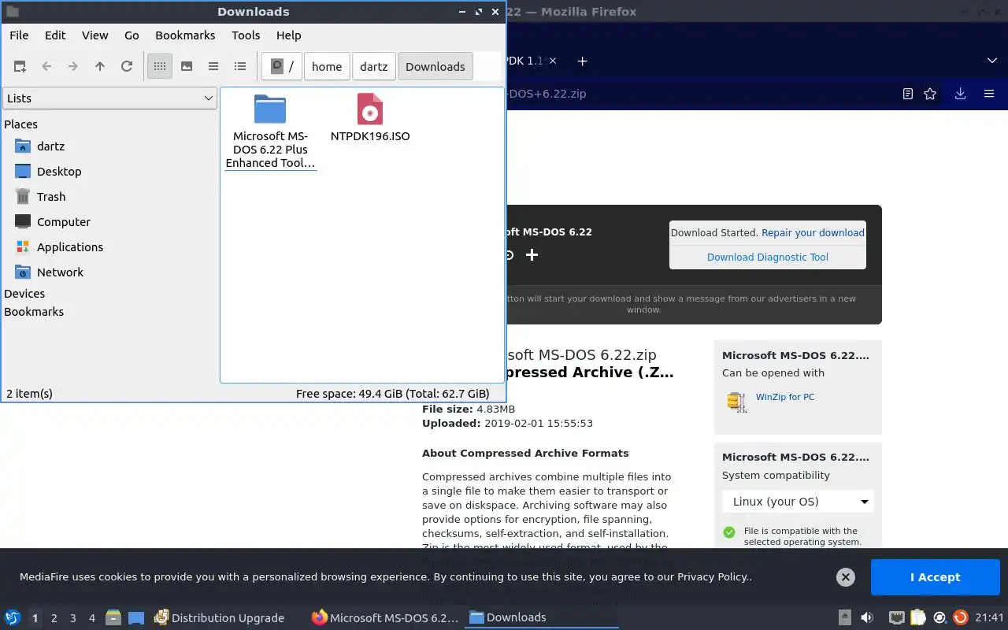Click 'Downloads' path bar button

click(x=435, y=67)
